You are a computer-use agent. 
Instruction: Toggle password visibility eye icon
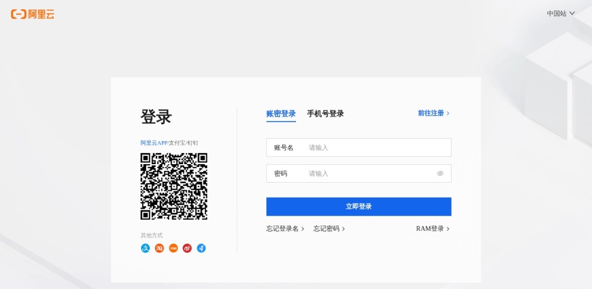click(440, 173)
